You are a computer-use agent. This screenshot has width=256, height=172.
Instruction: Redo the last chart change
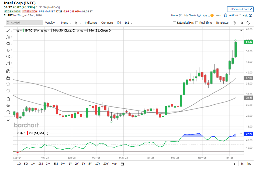pyautogui.click(x=8, y=91)
